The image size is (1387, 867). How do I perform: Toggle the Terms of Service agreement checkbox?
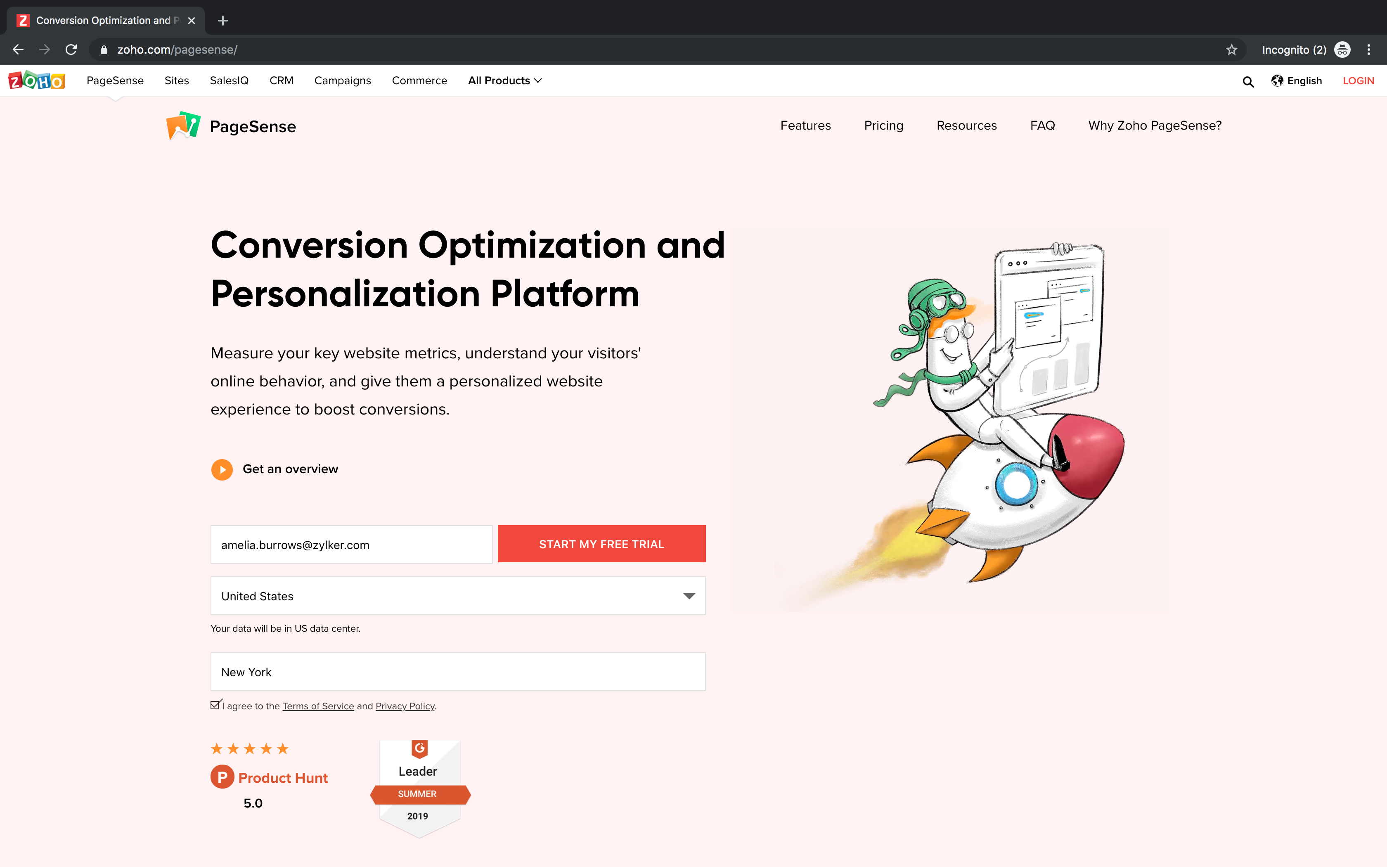pyautogui.click(x=215, y=705)
